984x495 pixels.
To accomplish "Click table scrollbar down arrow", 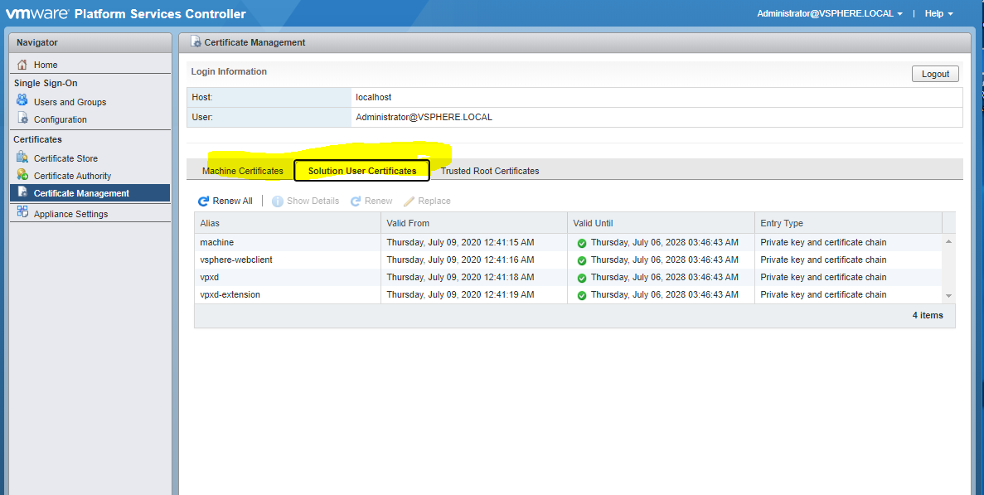I will (949, 295).
